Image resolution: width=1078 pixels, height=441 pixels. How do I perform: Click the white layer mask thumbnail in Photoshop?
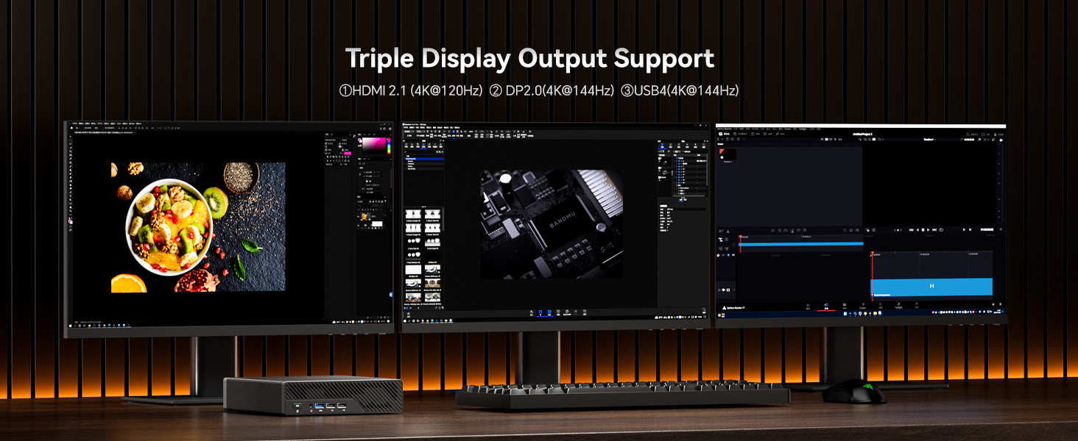click(x=376, y=224)
